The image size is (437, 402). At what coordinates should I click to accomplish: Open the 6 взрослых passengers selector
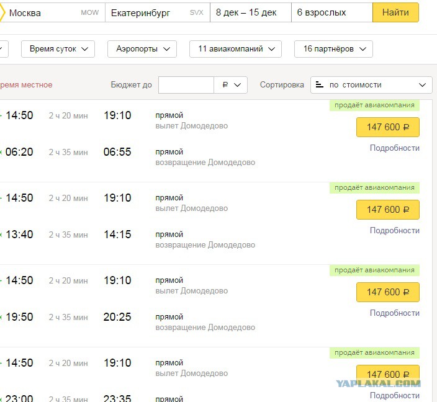tap(332, 12)
